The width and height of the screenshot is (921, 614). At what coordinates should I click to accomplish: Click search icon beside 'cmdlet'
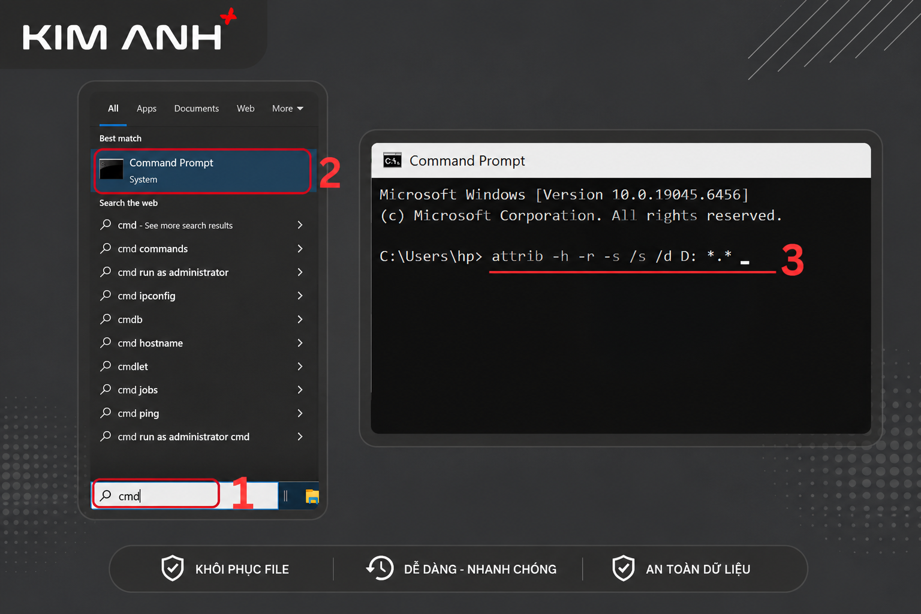(x=106, y=366)
